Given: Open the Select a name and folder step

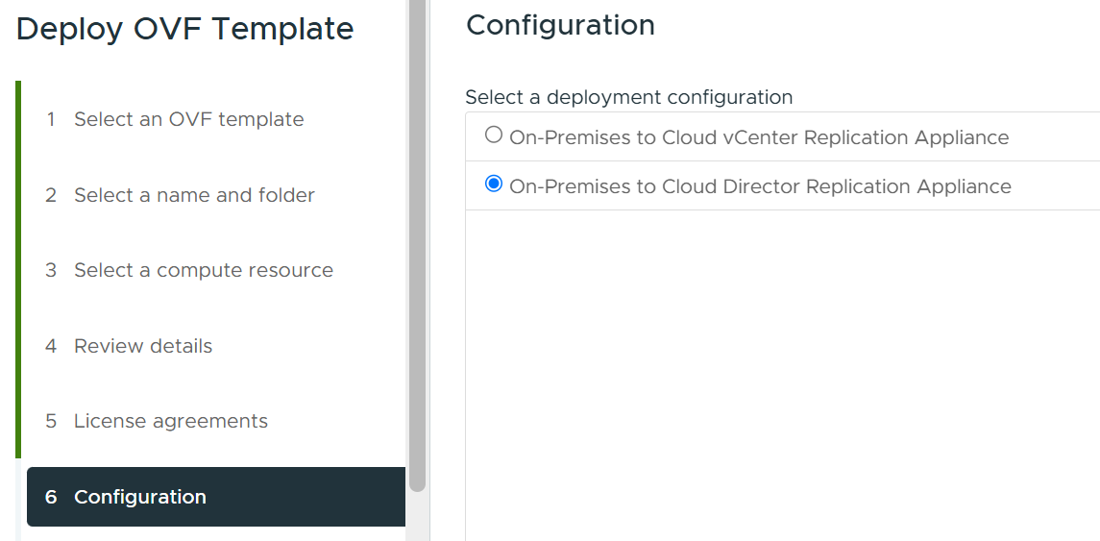Looking at the screenshot, I should [x=194, y=195].
